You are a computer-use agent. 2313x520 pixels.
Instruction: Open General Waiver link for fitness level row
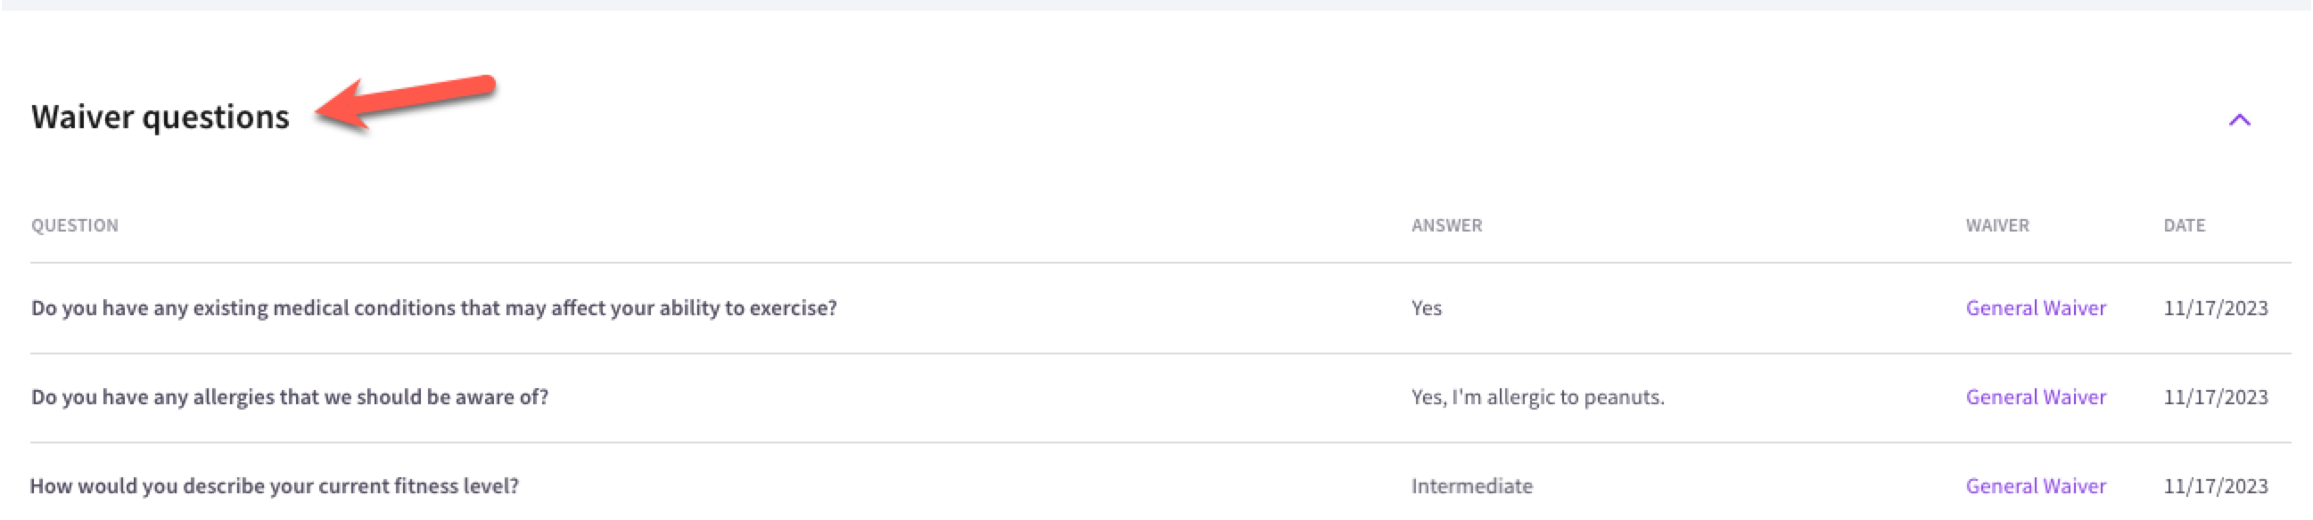pyautogui.click(x=2036, y=485)
